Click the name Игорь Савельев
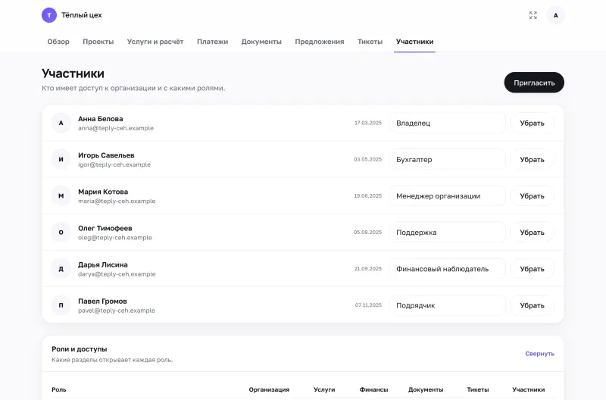Image resolution: width=606 pixels, height=400 pixels. 106,155
